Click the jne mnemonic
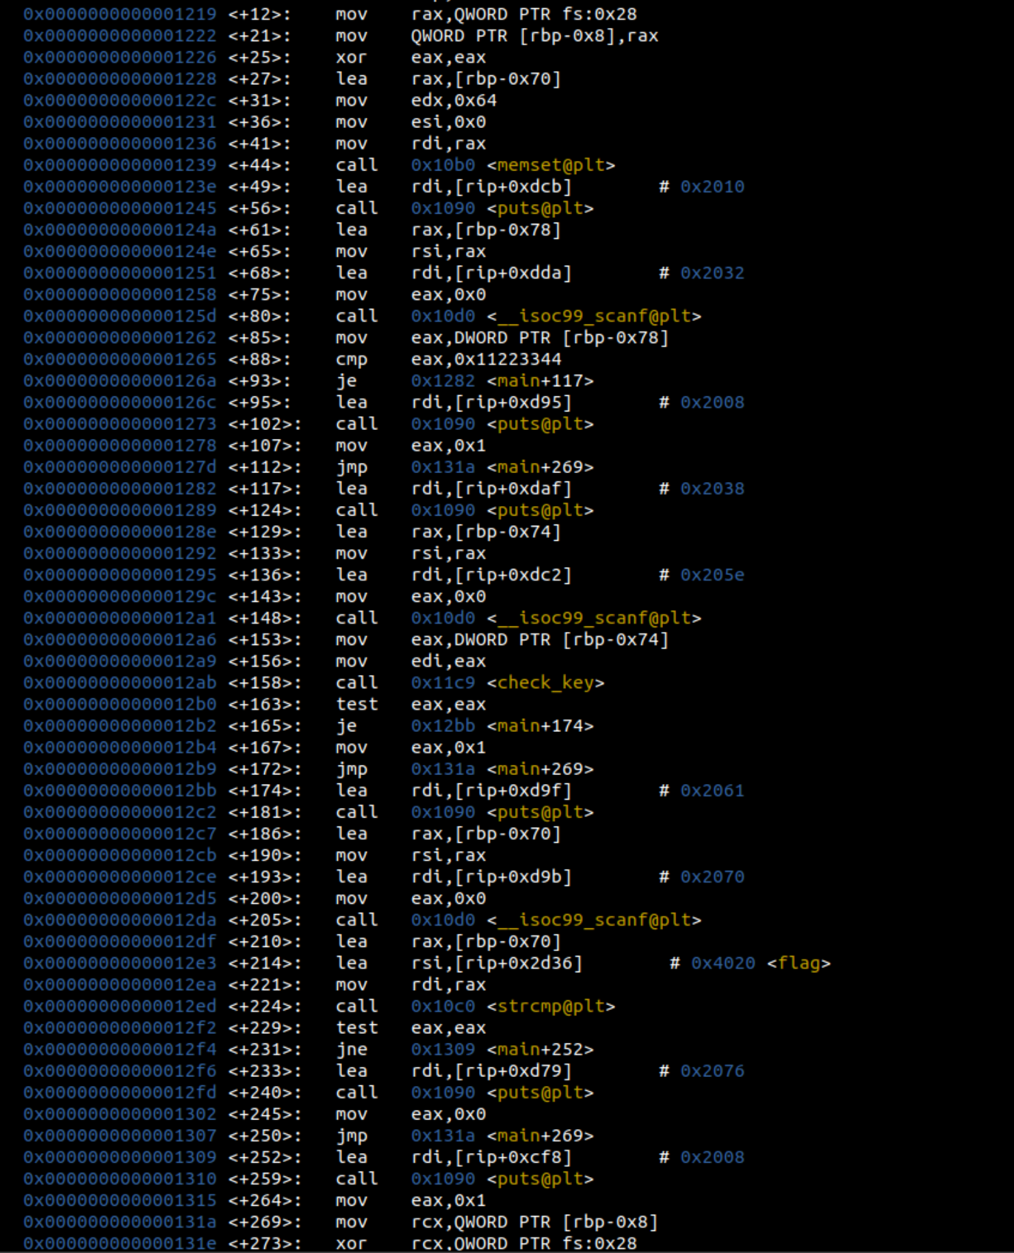1014x1253 pixels. coord(351,1049)
